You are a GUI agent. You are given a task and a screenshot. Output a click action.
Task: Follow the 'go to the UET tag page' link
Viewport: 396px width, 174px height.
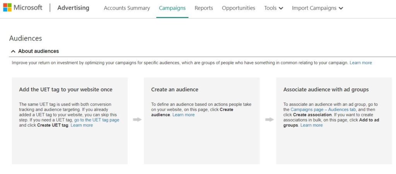tap(97, 120)
